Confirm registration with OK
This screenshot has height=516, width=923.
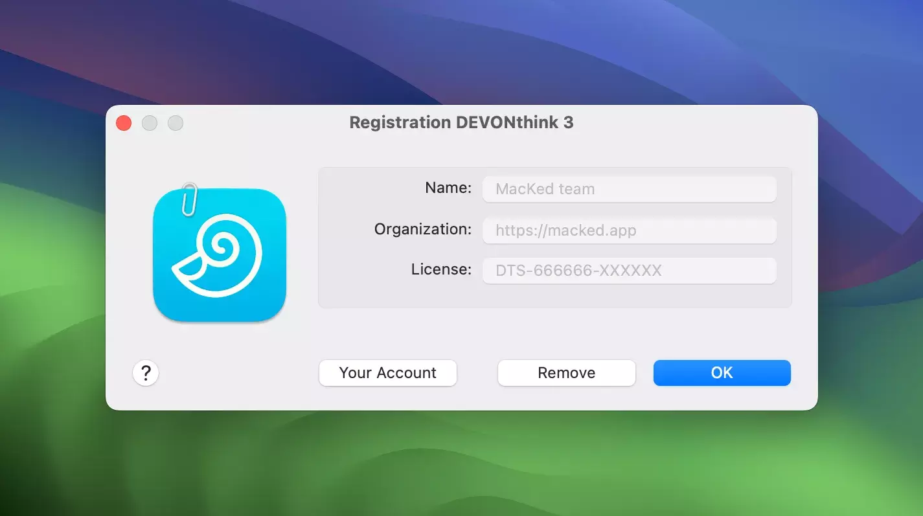(x=722, y=373)
